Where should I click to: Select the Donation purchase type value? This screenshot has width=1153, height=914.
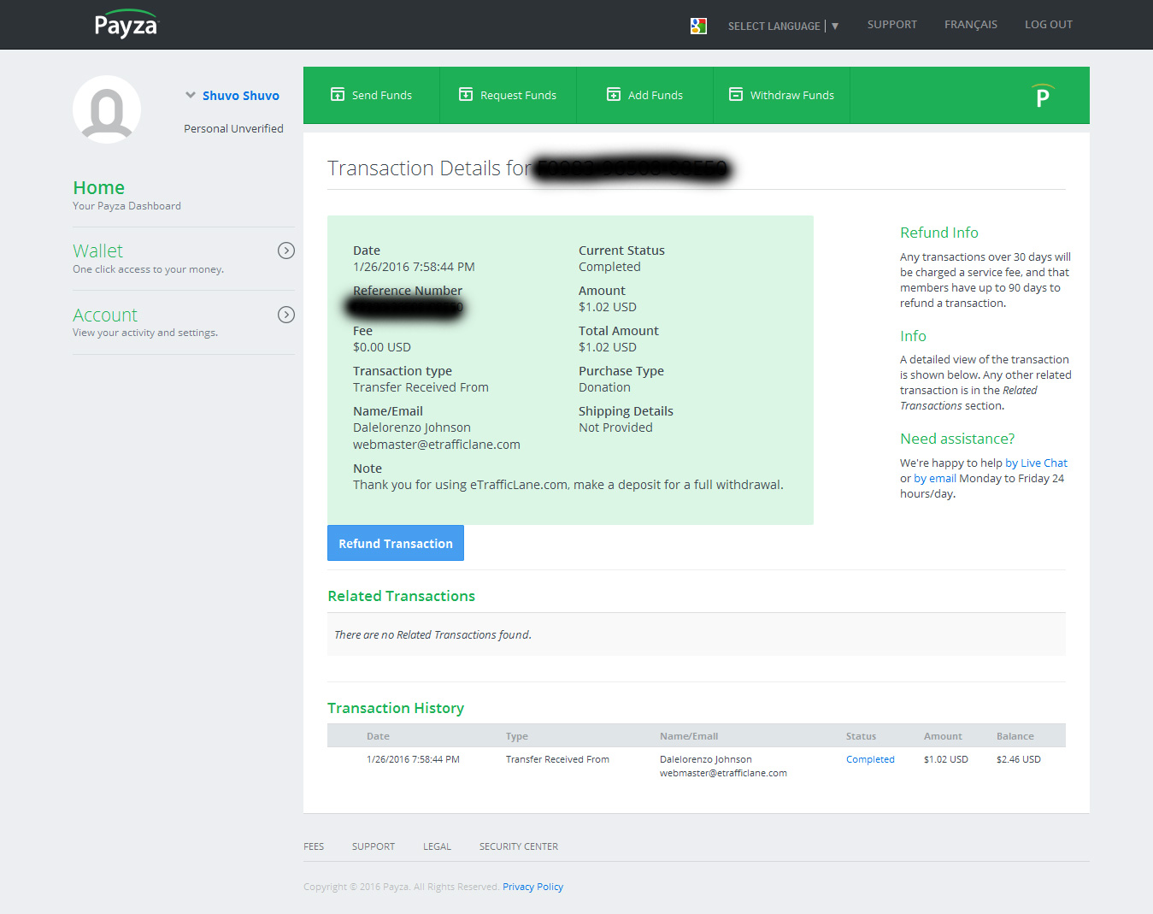[604, 387]
